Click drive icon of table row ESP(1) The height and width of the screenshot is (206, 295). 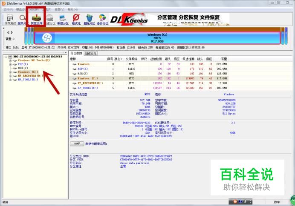click(x=75, y=69)
